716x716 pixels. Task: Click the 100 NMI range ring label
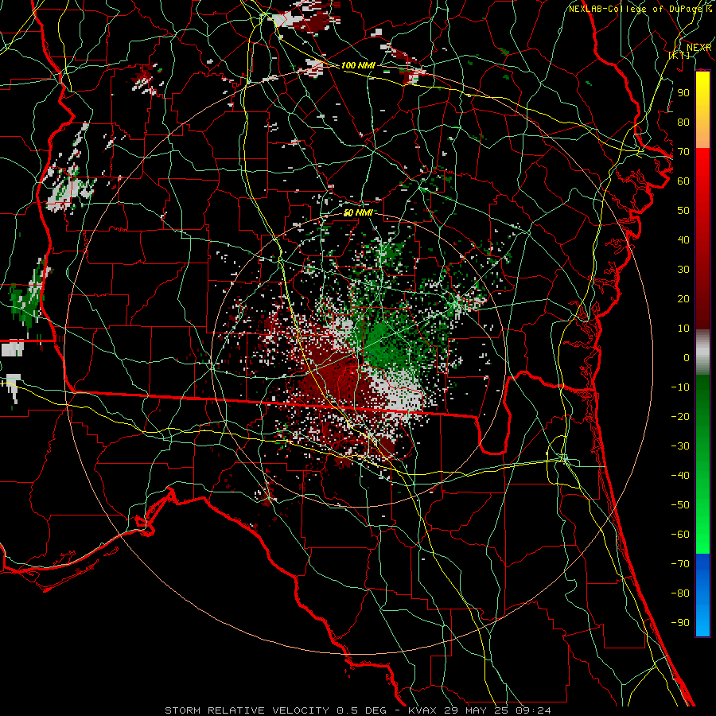click(x=358, y=65)
